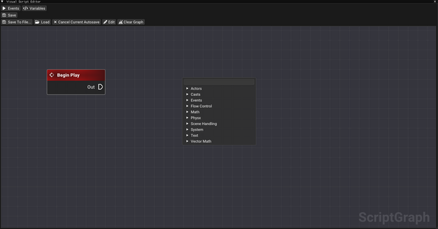Expand the Casts category arrow
438x229 pixels.
click(x=187, y=94)
